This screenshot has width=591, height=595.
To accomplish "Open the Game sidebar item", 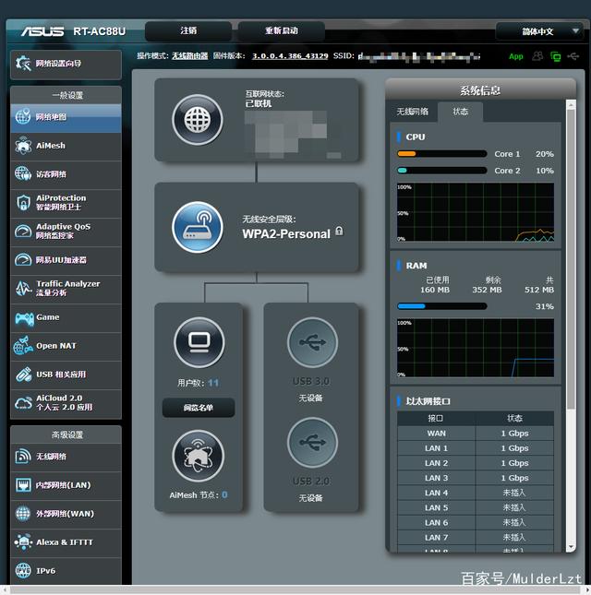I will pos(66,317).
